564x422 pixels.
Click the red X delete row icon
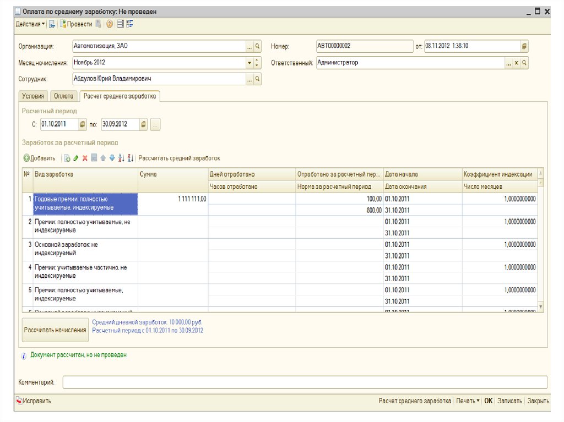pyautogui.click(x=85, y=158)
